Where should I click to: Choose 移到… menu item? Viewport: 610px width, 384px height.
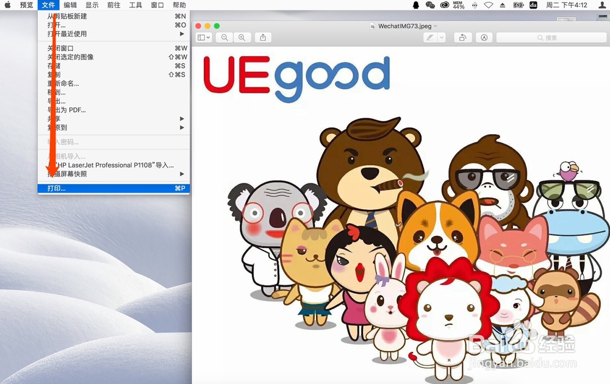click(x=113, y=93)
